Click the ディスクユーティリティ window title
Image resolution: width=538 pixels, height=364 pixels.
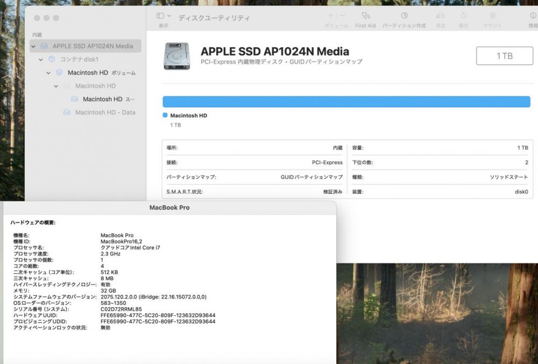pyautogui.click(x=214, y=18)
